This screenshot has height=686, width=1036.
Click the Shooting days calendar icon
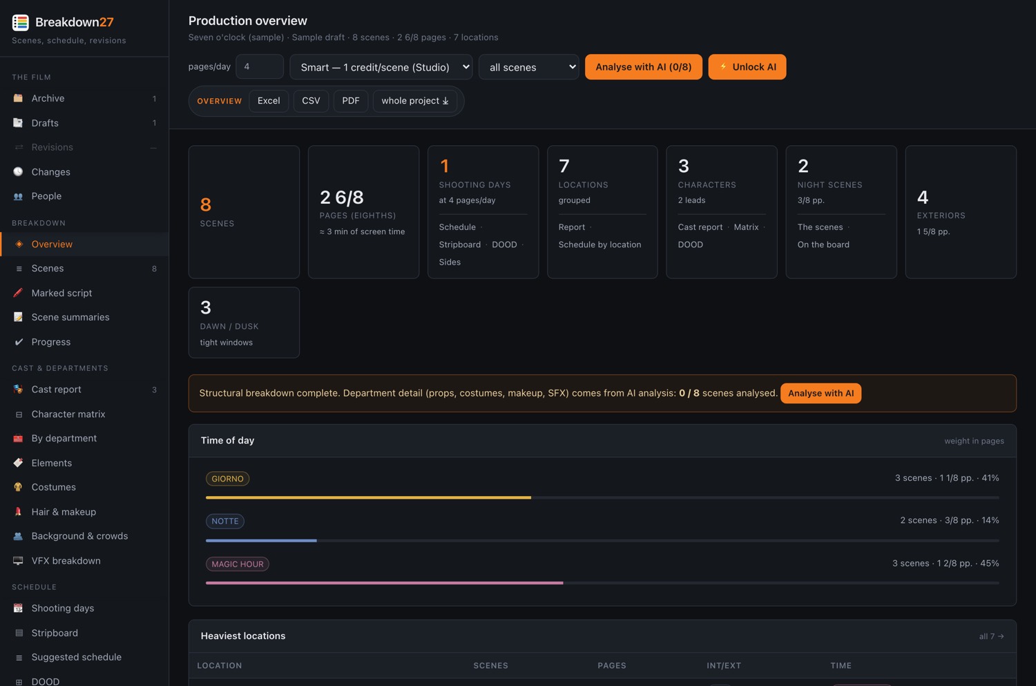pos(18,608)
